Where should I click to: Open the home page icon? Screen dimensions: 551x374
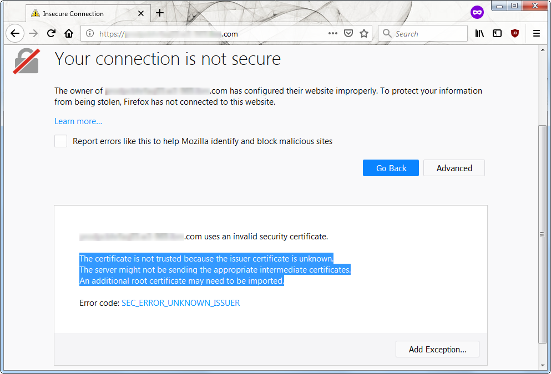pos(69,33)
